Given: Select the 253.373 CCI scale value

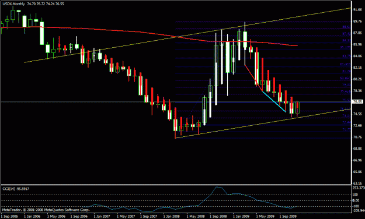Looking at the screenshot, I should tap(359, 188).
